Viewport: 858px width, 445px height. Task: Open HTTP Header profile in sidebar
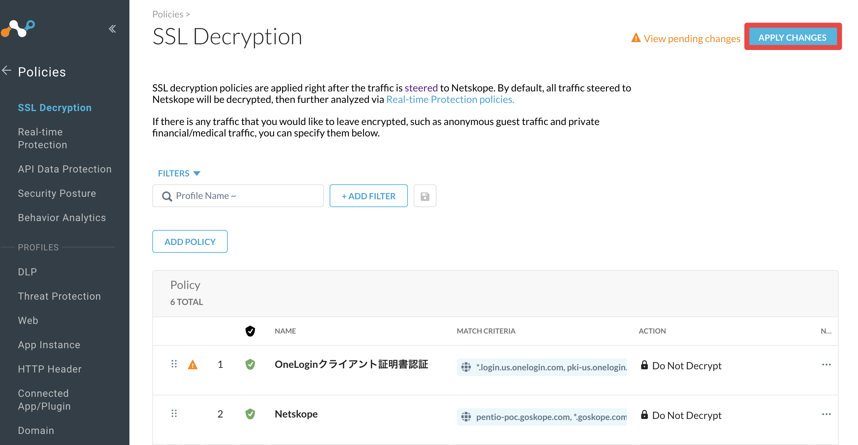coord(50,369)
